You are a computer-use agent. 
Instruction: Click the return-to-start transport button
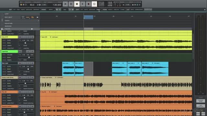click(65, 4)
